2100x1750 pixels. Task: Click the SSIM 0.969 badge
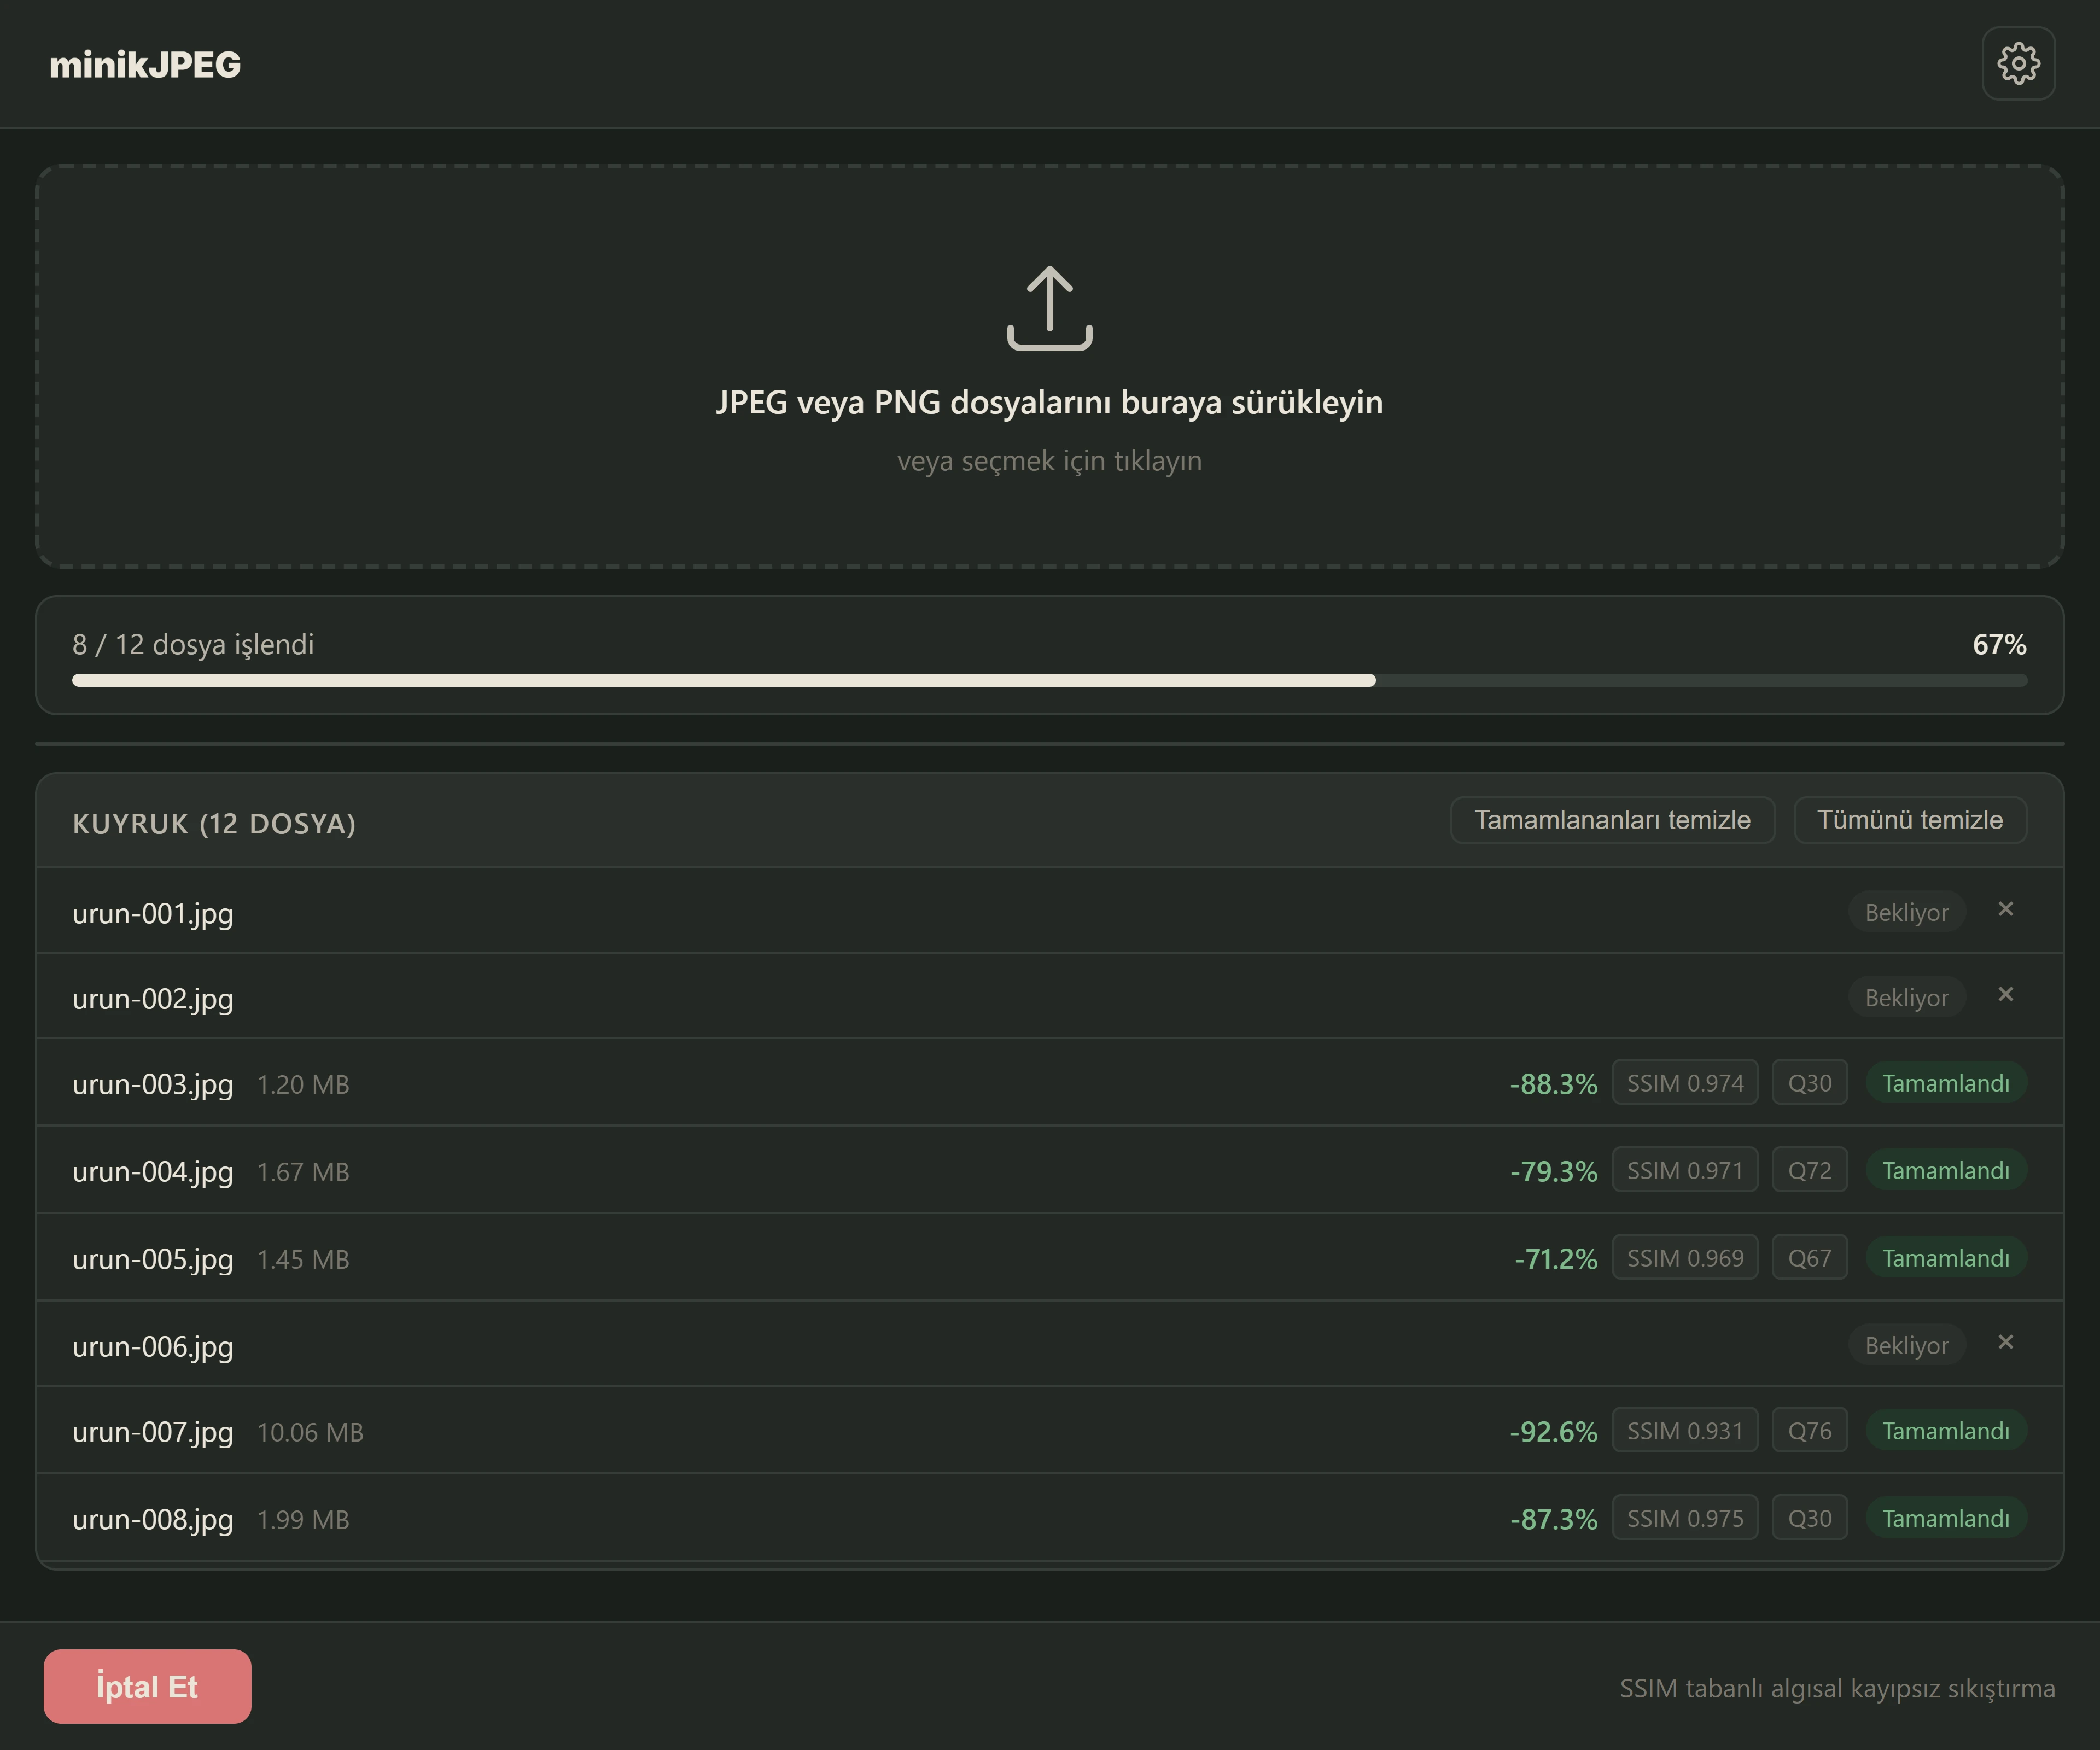1685,1258
